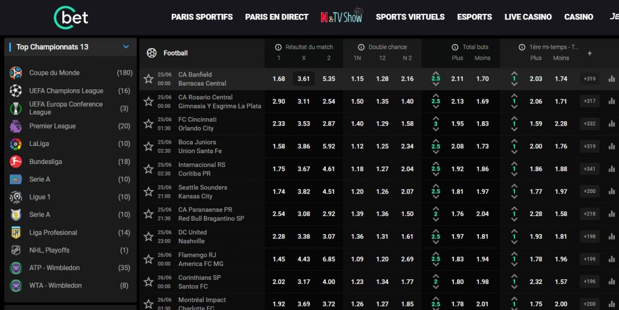Open the Paris Sportifs menu
The width and height of the screenshot is (619, 310).
(202, 17)
